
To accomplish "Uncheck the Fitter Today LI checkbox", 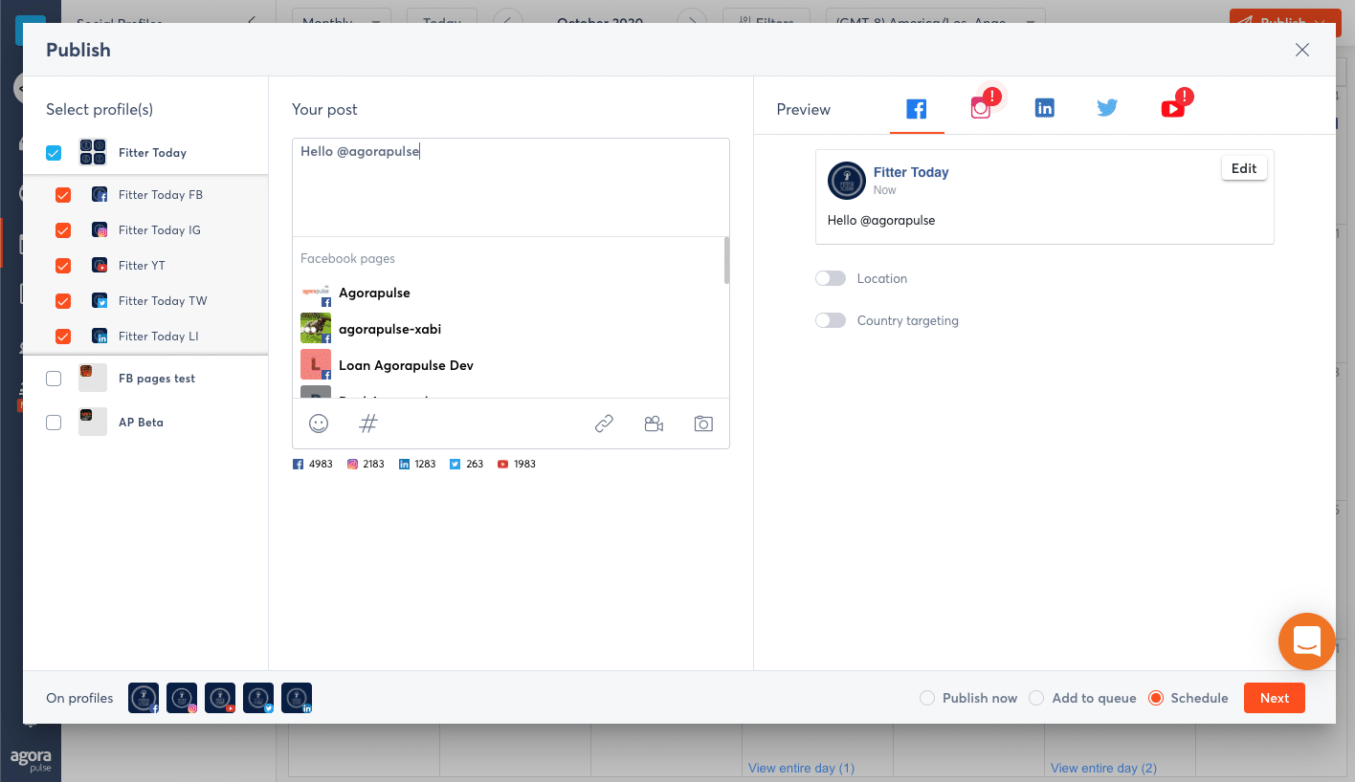I will (x=63, y=337).
